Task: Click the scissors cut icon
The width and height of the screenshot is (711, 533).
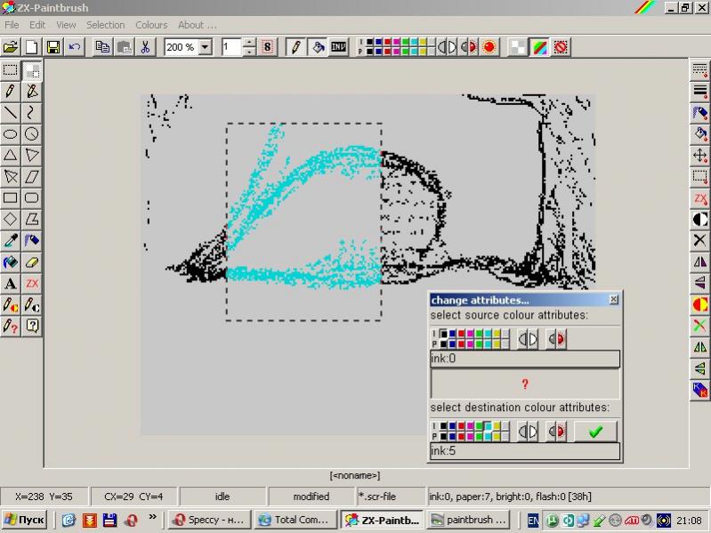Action: 145,47
